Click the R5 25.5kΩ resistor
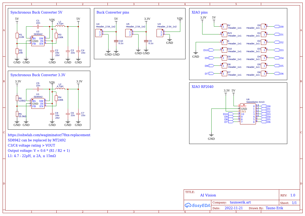This screenshot has width=305, height=216. point(17,114)
